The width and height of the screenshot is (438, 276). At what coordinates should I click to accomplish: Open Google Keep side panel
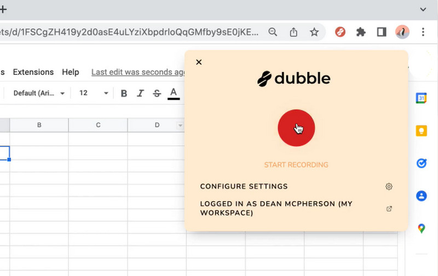421,131
